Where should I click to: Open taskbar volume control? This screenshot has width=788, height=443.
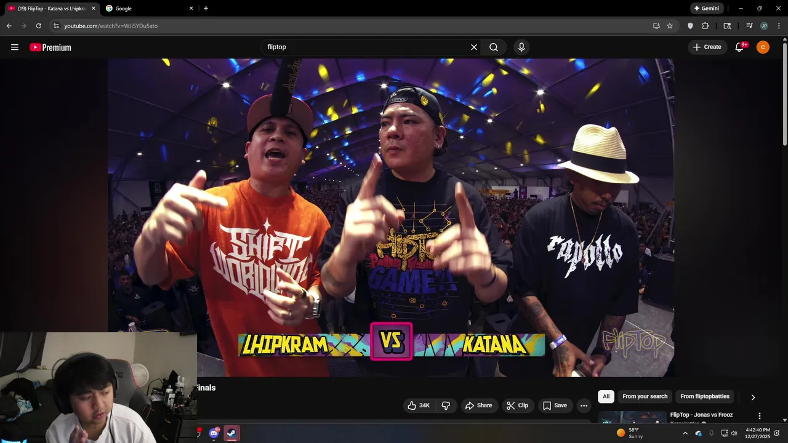click(x=734, y=433)
